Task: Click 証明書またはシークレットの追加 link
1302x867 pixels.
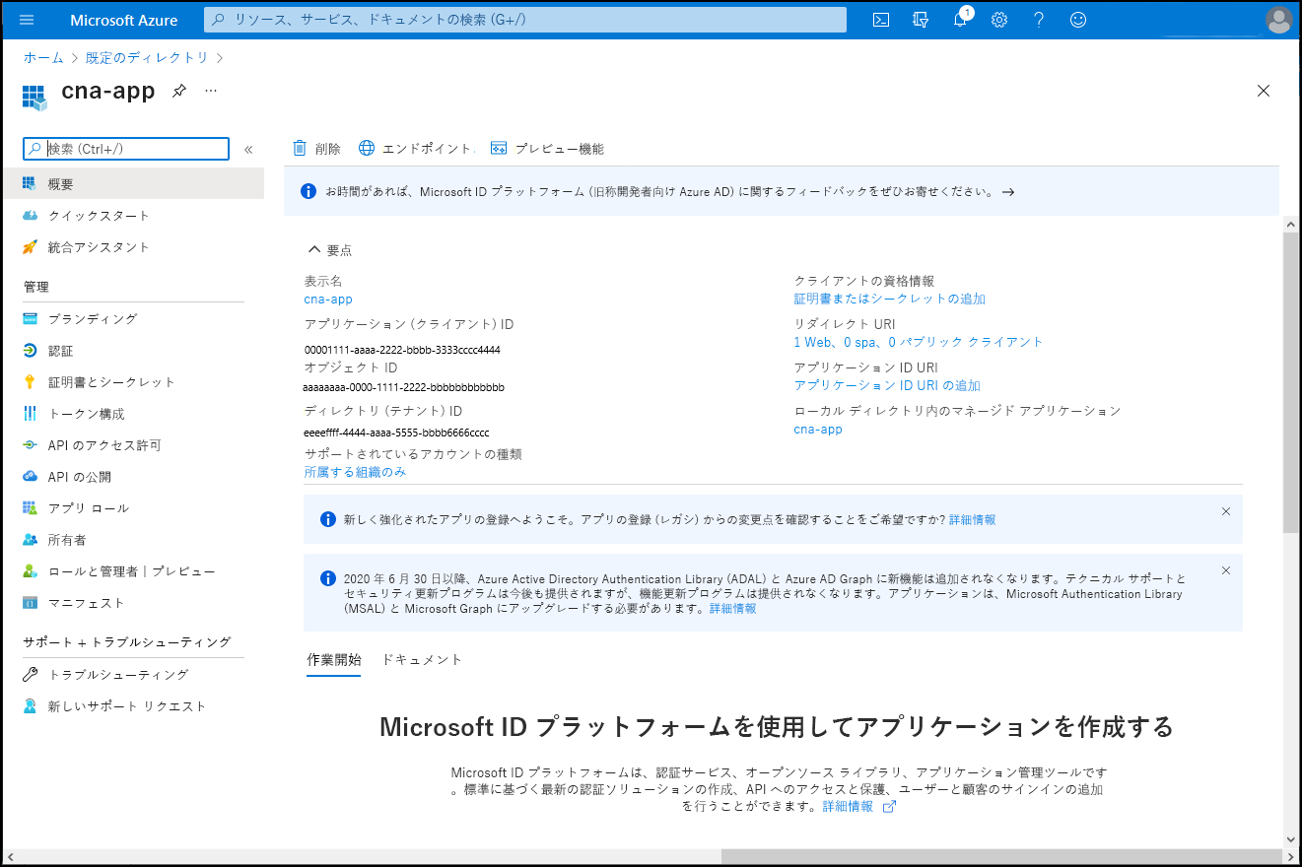Action: coord(889,299)
